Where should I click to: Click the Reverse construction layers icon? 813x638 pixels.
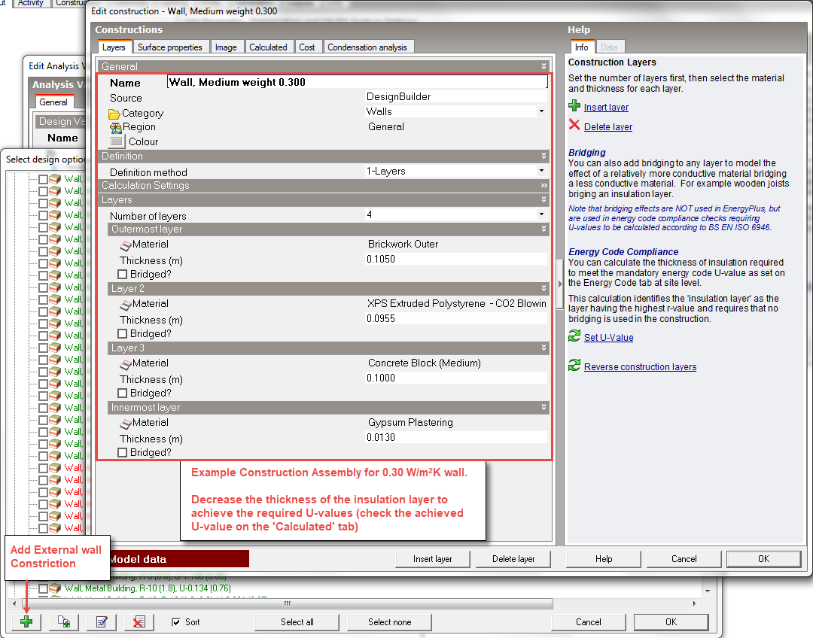(574, 366)
